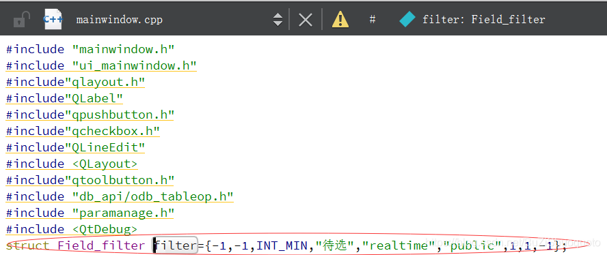This screenshot has width=607, height=255.
Task: Click the #include "mainwindow.h" line
Action: pos(90,50)
